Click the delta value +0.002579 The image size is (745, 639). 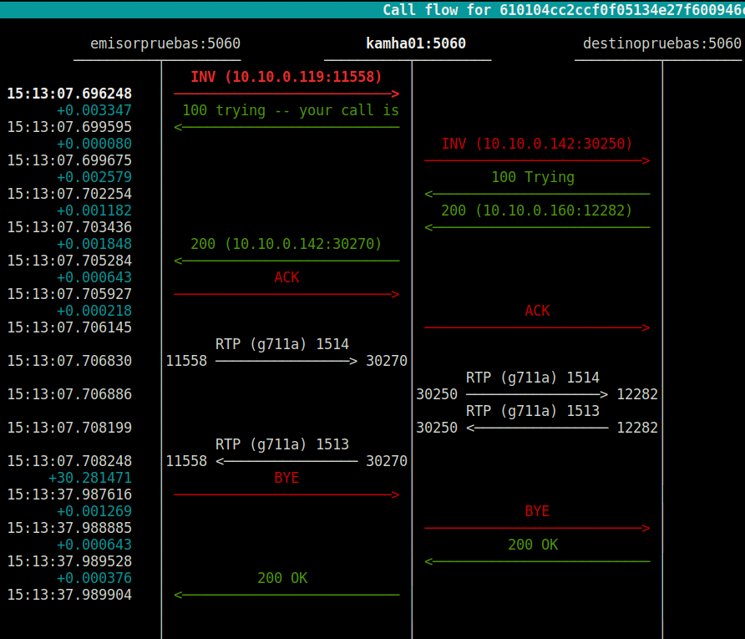94,177
